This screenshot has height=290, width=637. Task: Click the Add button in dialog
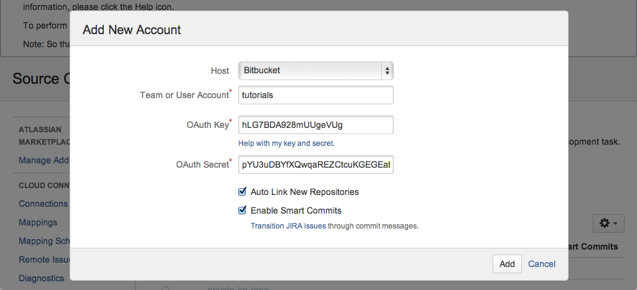pos(507,264)
